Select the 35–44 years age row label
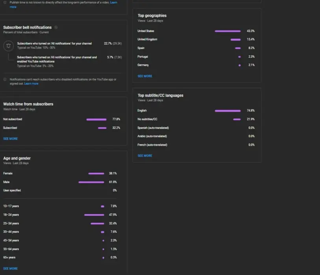320x275 pixels. 11,232
